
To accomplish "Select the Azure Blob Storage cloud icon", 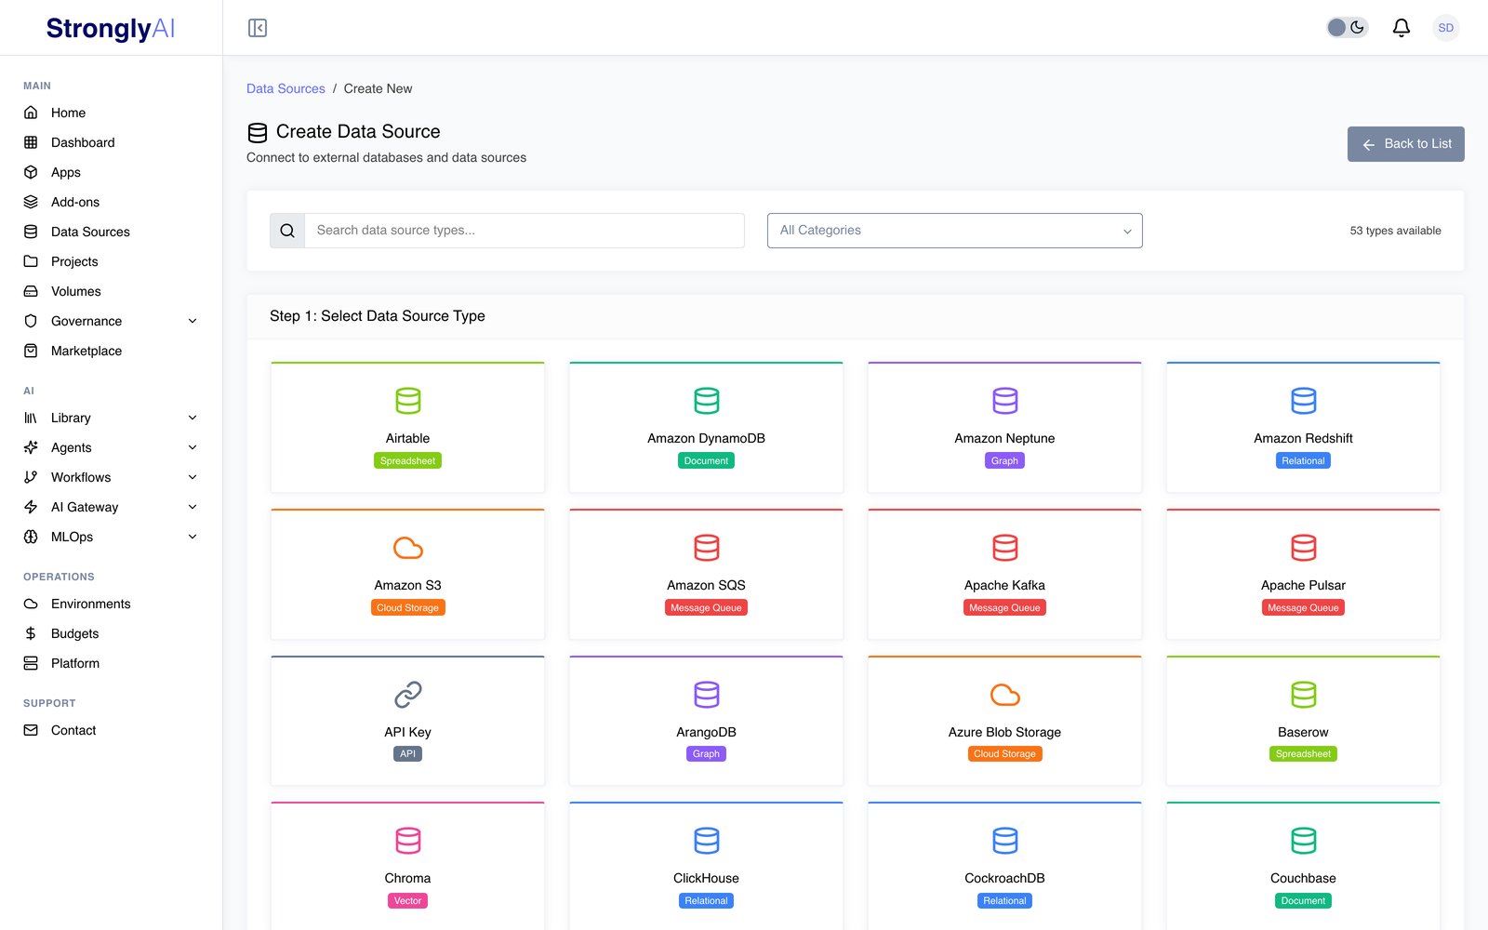I will point(1004,695).
